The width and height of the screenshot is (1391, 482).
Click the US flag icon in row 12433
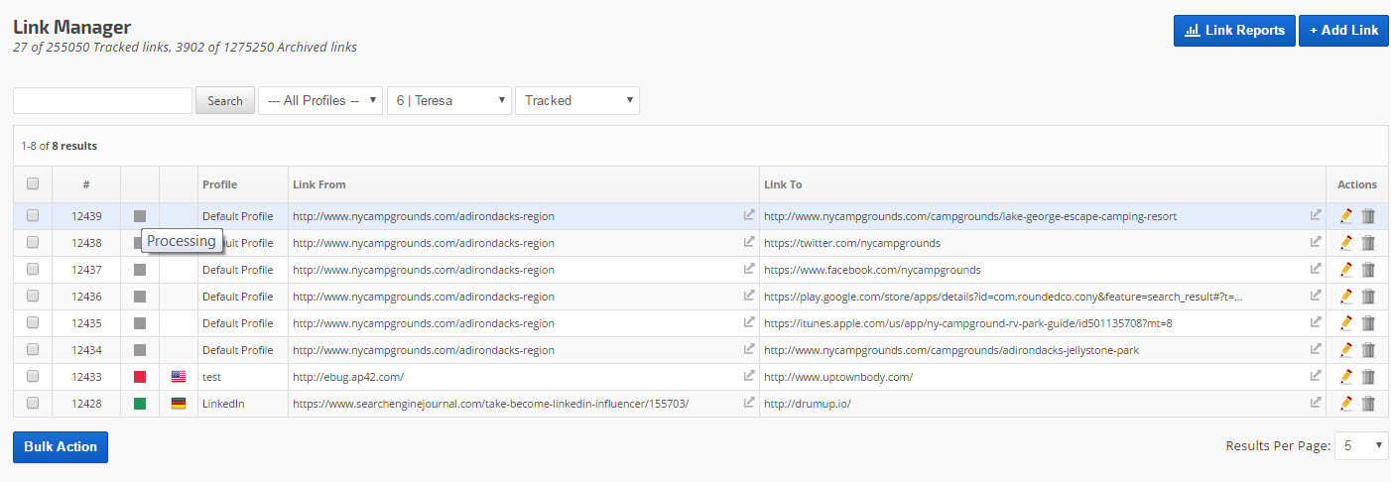point(179,377)
